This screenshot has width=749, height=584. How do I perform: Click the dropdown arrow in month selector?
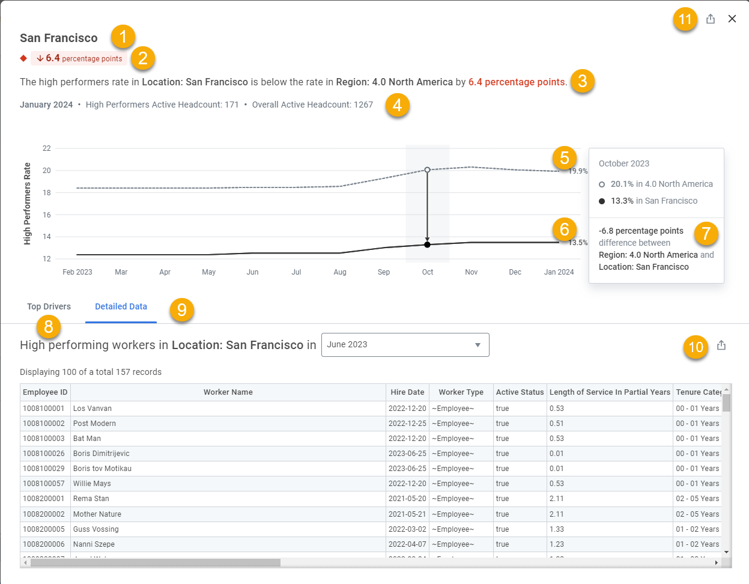click(x=478, y=345)
